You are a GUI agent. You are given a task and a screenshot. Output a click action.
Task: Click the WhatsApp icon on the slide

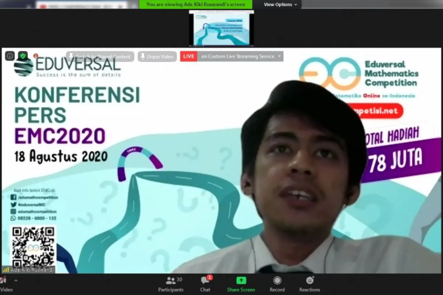tap(13, 218)
